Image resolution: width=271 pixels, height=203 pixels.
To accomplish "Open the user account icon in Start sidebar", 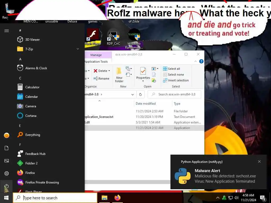I will pos(7,135).
